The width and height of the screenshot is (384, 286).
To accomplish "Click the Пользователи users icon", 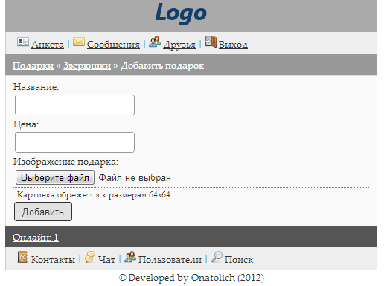I will tap(130, 257).
